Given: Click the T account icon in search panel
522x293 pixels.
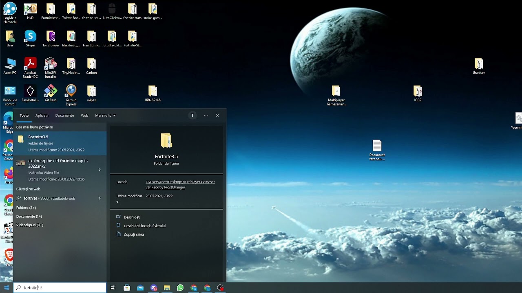Looking at the screenshot, I should [x=192, y=116].
